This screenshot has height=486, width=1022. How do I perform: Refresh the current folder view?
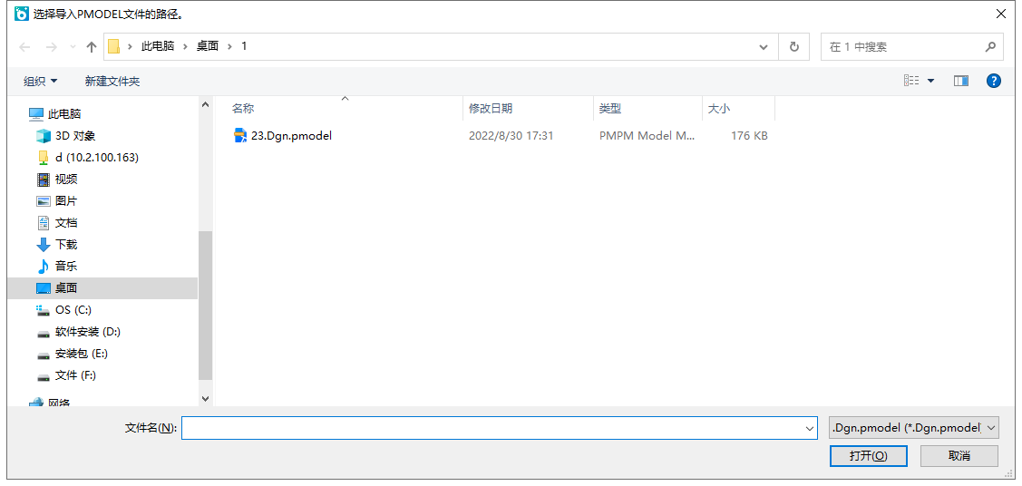793,47
